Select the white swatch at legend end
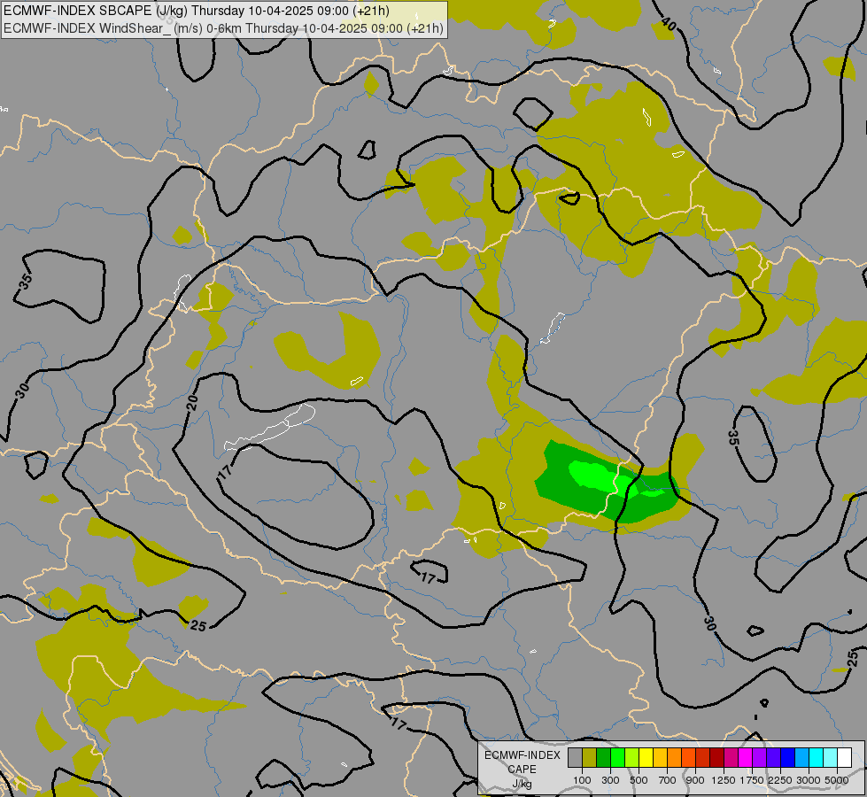 [844, 757]
